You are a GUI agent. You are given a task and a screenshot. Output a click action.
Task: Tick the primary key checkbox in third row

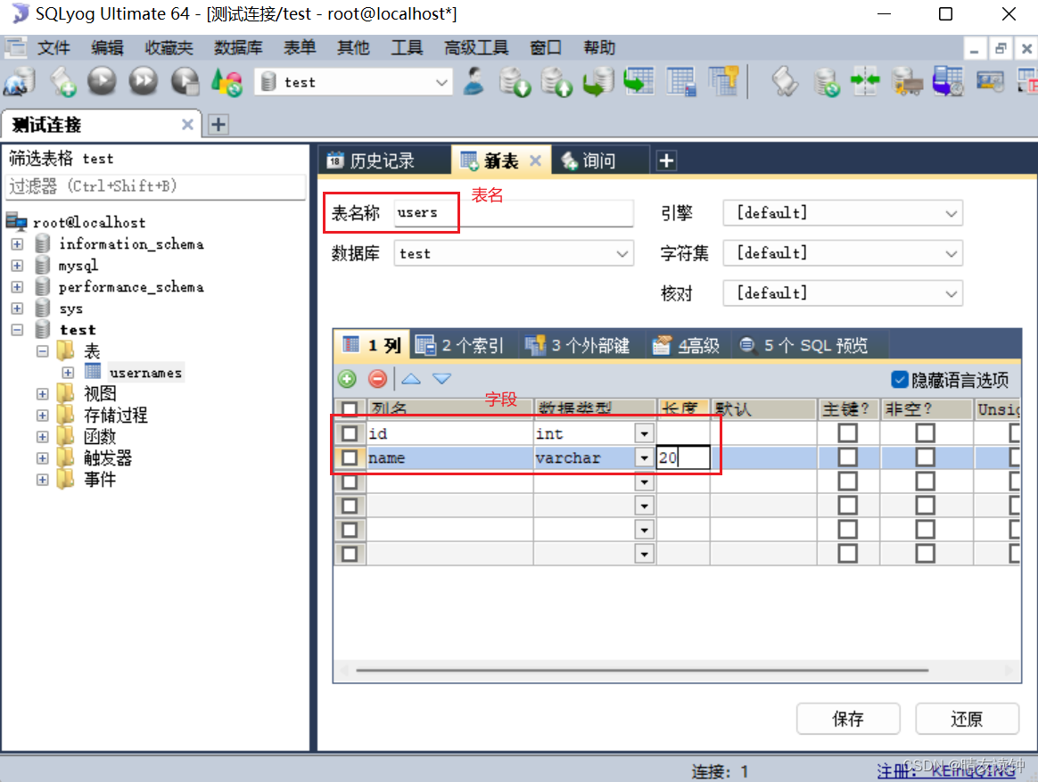coord(848,482)
